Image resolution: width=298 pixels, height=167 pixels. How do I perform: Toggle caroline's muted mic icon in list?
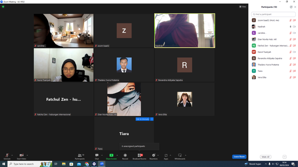coord(291,33)
